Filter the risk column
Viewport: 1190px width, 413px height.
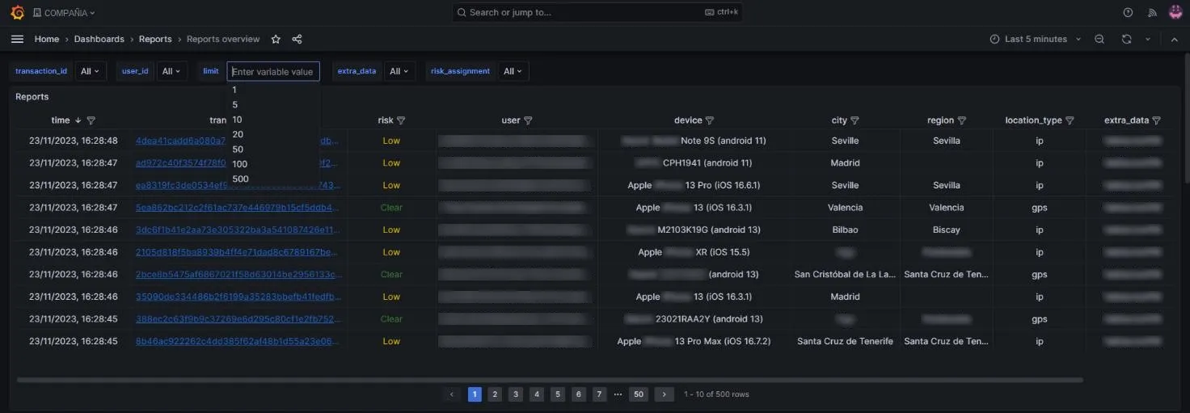401,120
